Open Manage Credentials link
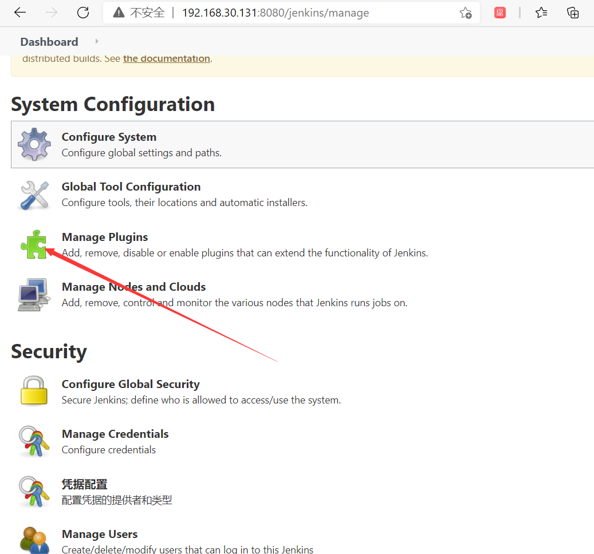Image resolution: width=594 pixels, height=554 pixels. click(x=115, y=434)
